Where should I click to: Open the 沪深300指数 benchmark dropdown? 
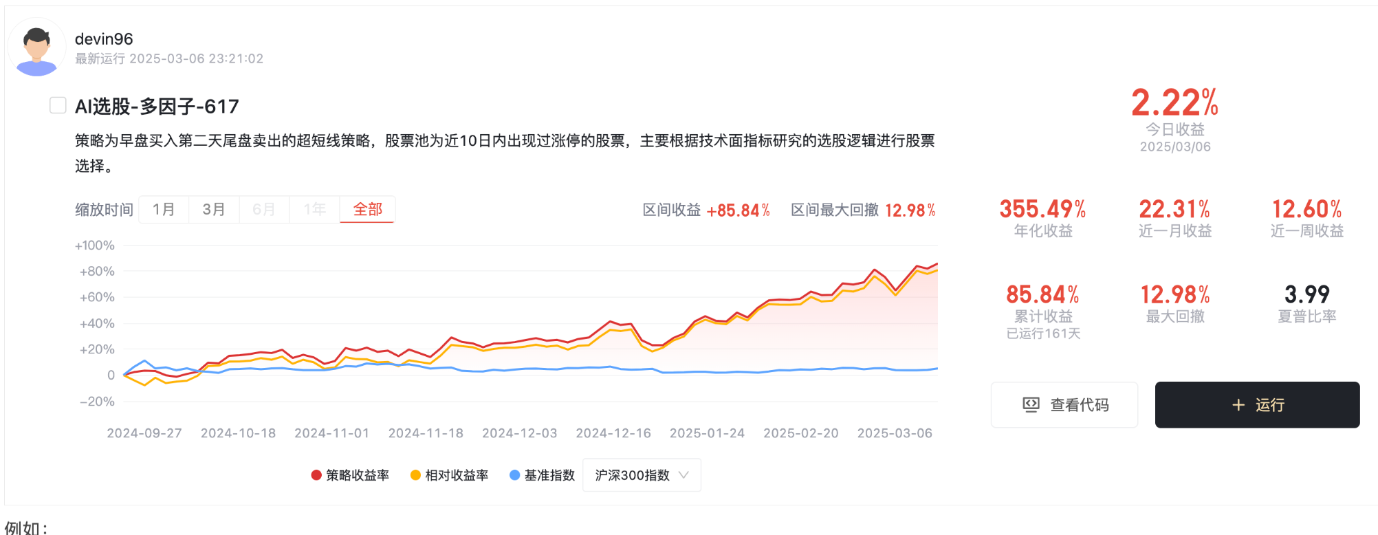point(641,475)
